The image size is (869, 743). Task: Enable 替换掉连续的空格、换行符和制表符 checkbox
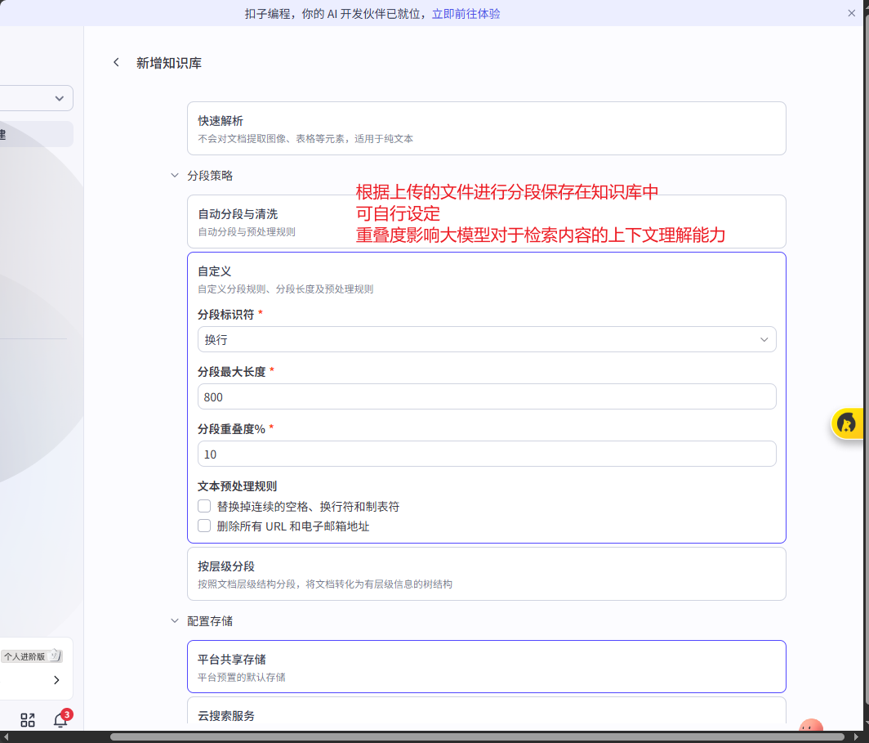(204, 506)
